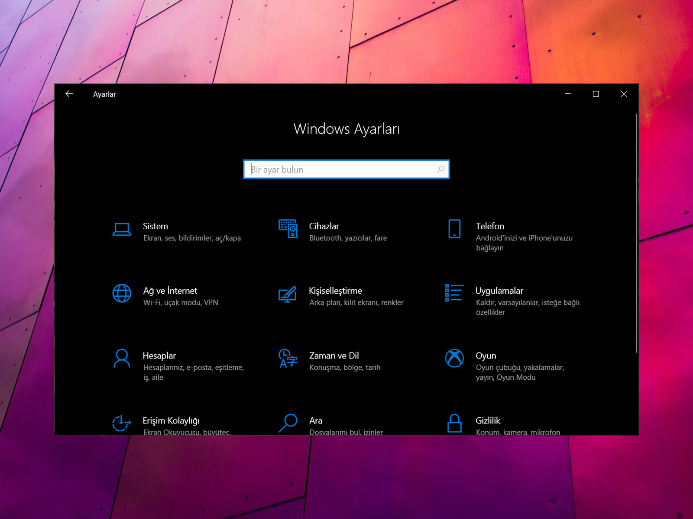
Task: Click the Oyun Xbox icon
Action: click(454, 358)
